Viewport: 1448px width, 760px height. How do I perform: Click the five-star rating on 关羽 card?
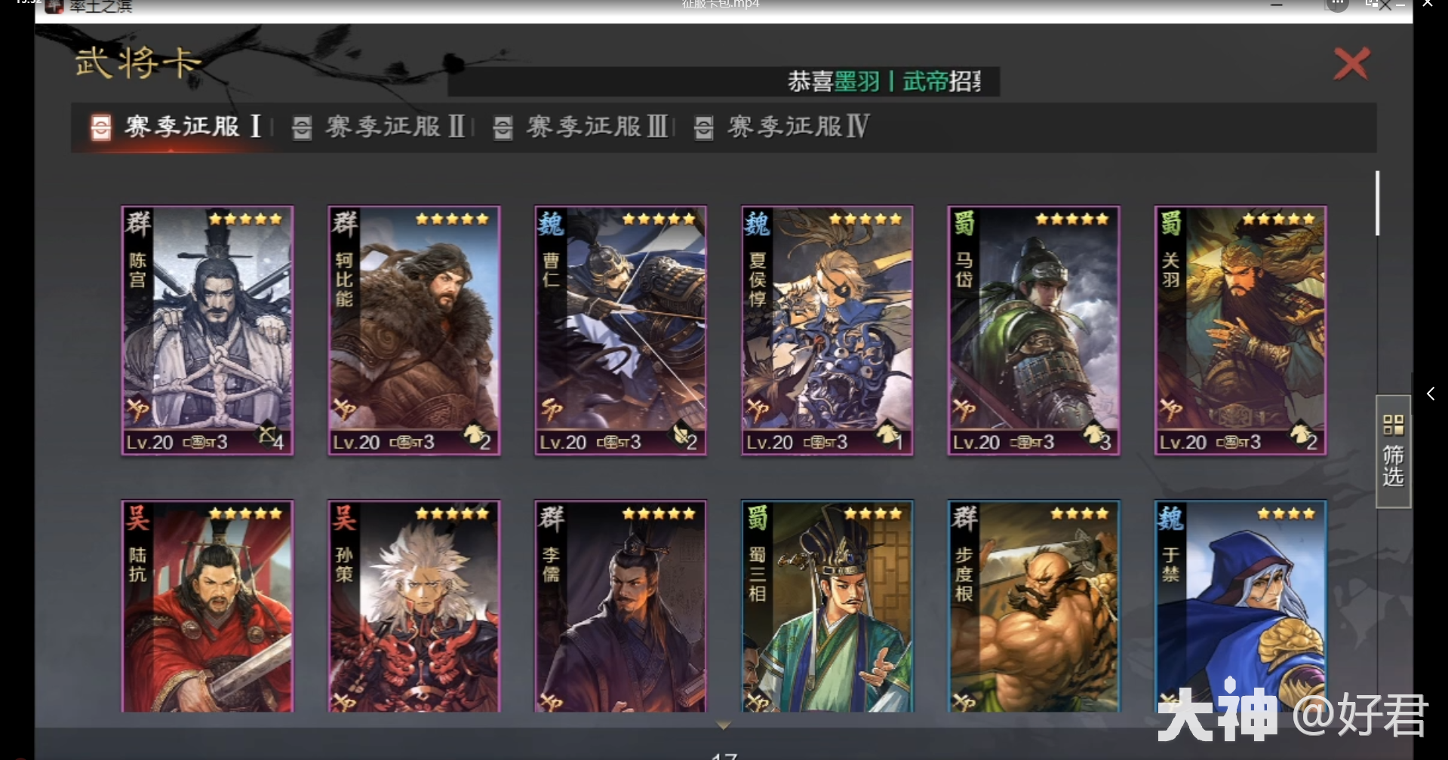(1278, 219)
